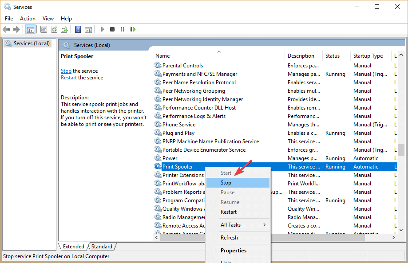Screen dimensions: 408x263
Task: Click the vertical scrollbar down arrow
Action: point(401,230)
